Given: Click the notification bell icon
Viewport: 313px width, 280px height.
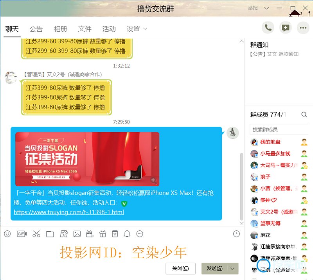Looking at the screenshot, I should (x=127, y=234).
